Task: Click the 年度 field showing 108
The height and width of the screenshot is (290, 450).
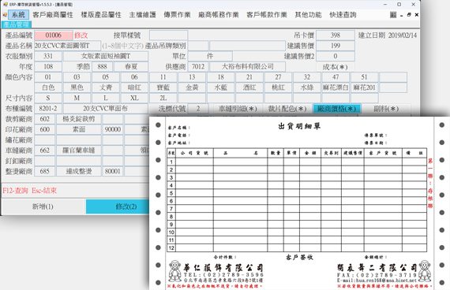Action: tap(48, 67)
